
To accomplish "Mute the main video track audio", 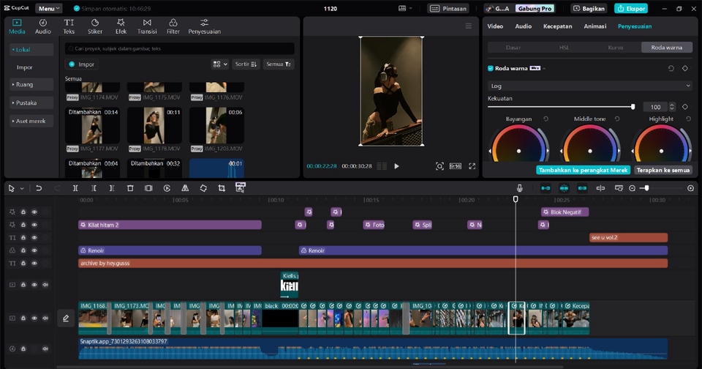I will pyautogui.click(x=45, y=318).
